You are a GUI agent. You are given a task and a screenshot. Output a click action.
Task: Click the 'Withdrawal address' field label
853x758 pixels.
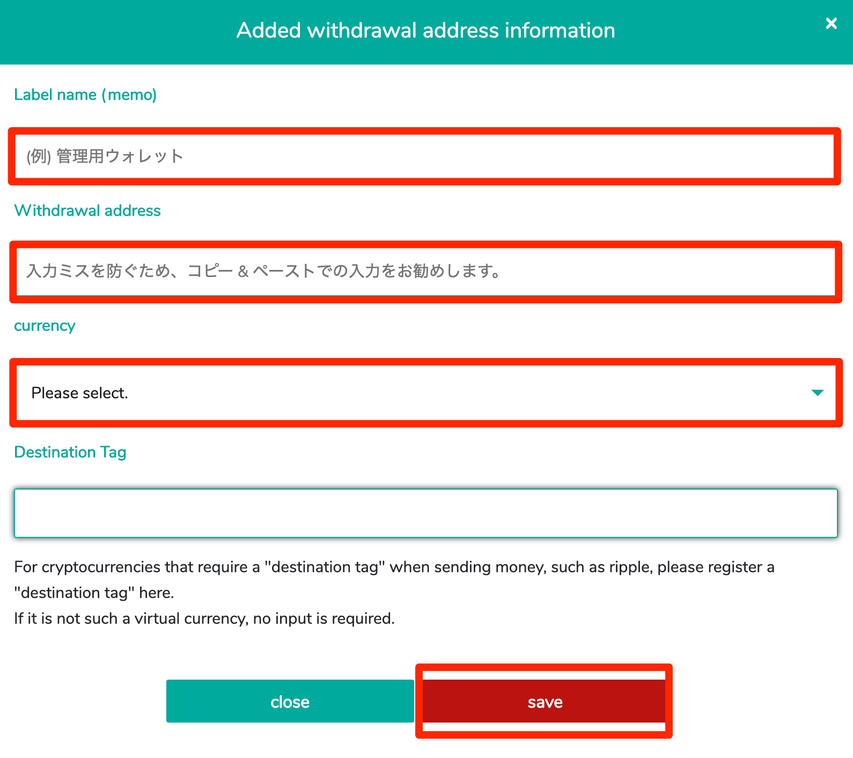pyautogui.click(x=87, y=210)
